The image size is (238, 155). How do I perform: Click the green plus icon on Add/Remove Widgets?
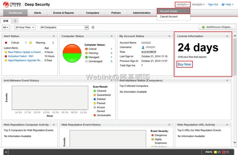pos(203,27)
